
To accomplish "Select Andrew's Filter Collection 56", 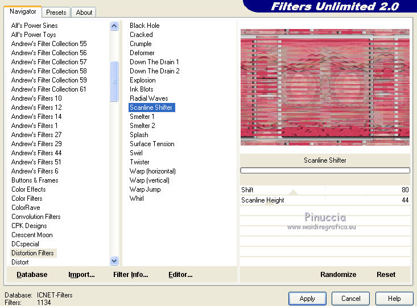I will coord(49,53).
